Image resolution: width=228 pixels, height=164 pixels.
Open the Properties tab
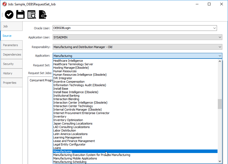coord(12,83)
